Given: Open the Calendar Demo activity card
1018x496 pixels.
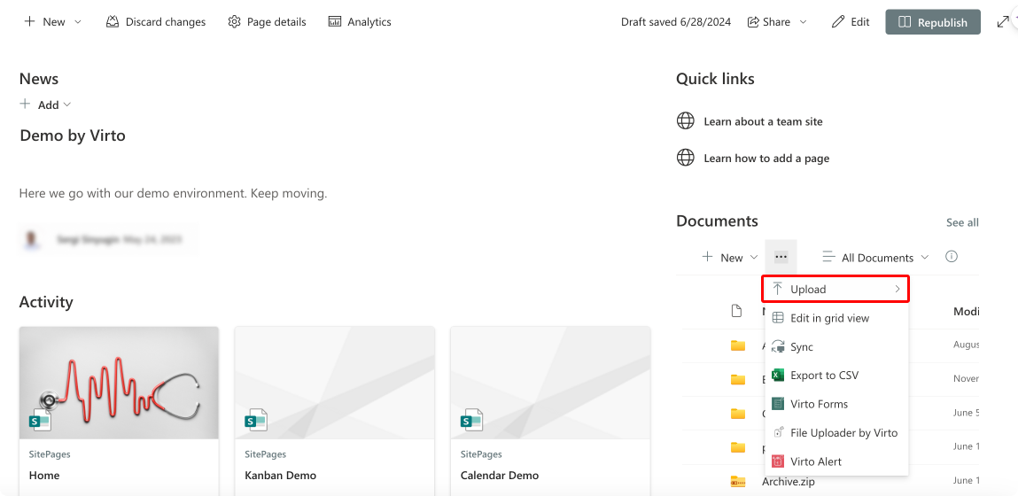Looking at the screenshot, I should pos(550,411).
